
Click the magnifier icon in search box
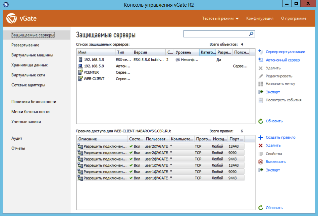coord(251,34)
